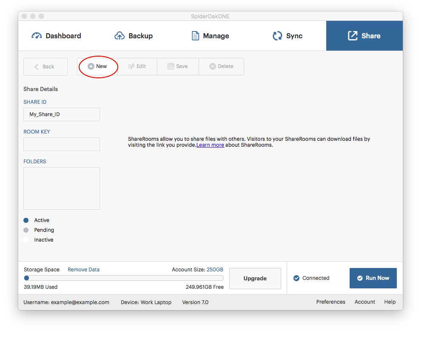Viewport: 430px width, 339px height.
Task: Go to the Manage tab
Action: [x=211, y=36]
